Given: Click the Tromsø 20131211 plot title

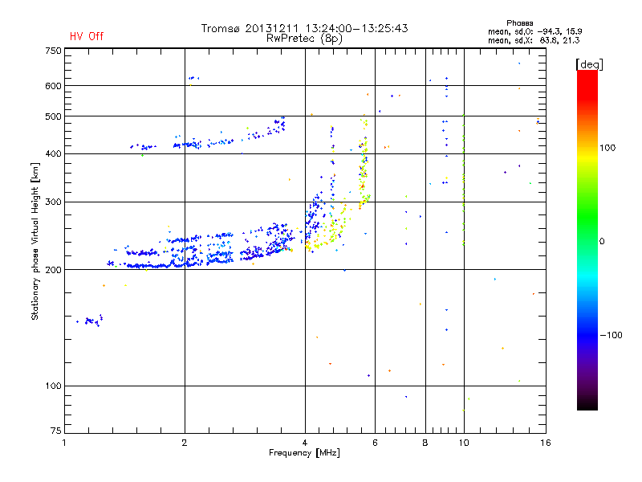Looking at the screenshot, I should pos(304,28).
